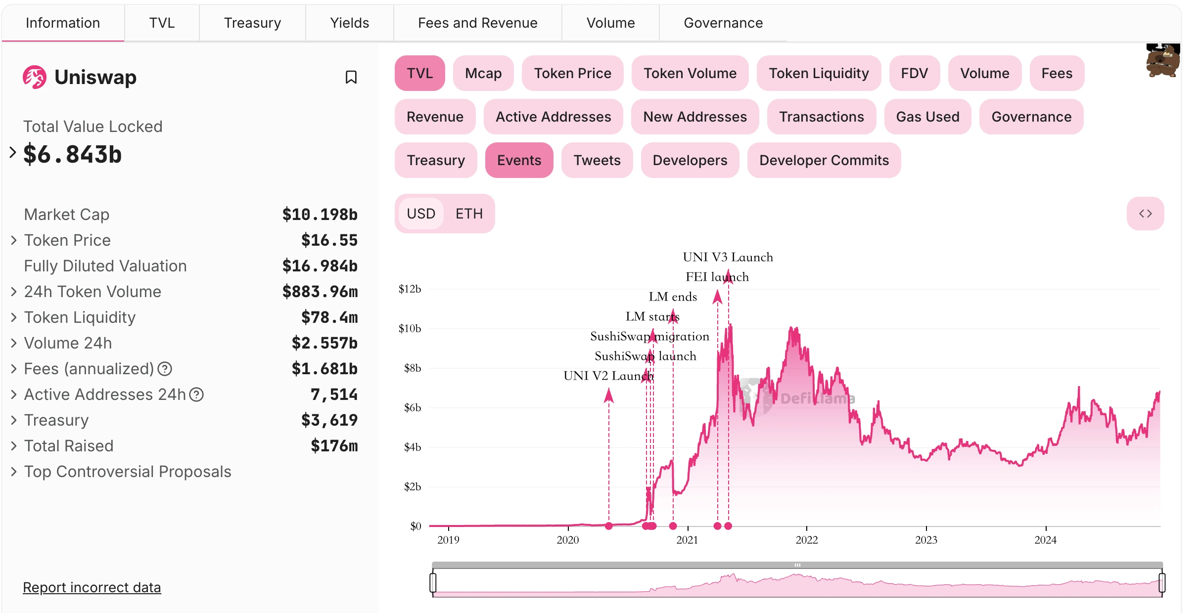Expand the Token Price row
The image size is (1199, 613).
tap(14, 240)
